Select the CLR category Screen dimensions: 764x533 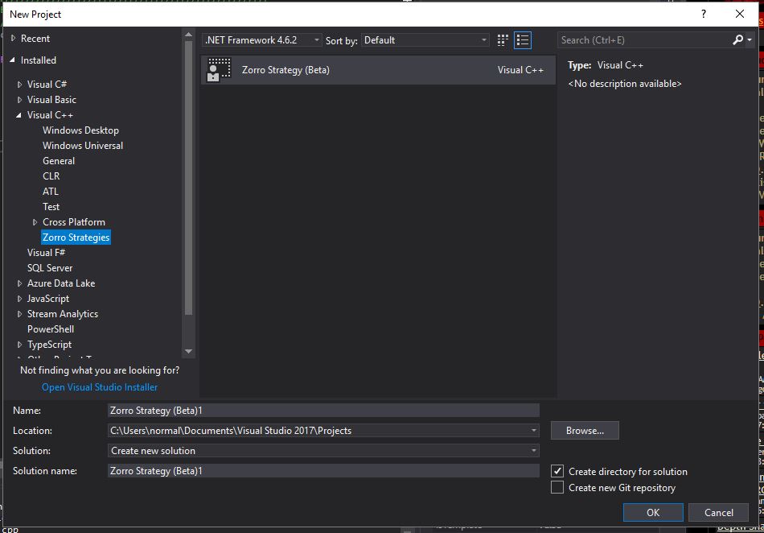[x=51, y=176]
